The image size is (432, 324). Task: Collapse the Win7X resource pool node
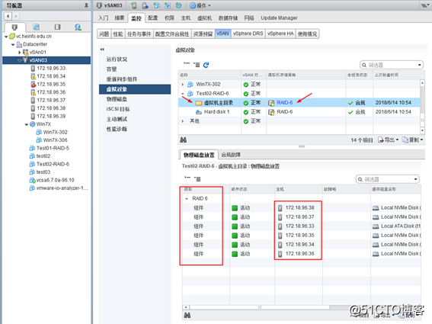pyautogui.click(x=27, y=124)
